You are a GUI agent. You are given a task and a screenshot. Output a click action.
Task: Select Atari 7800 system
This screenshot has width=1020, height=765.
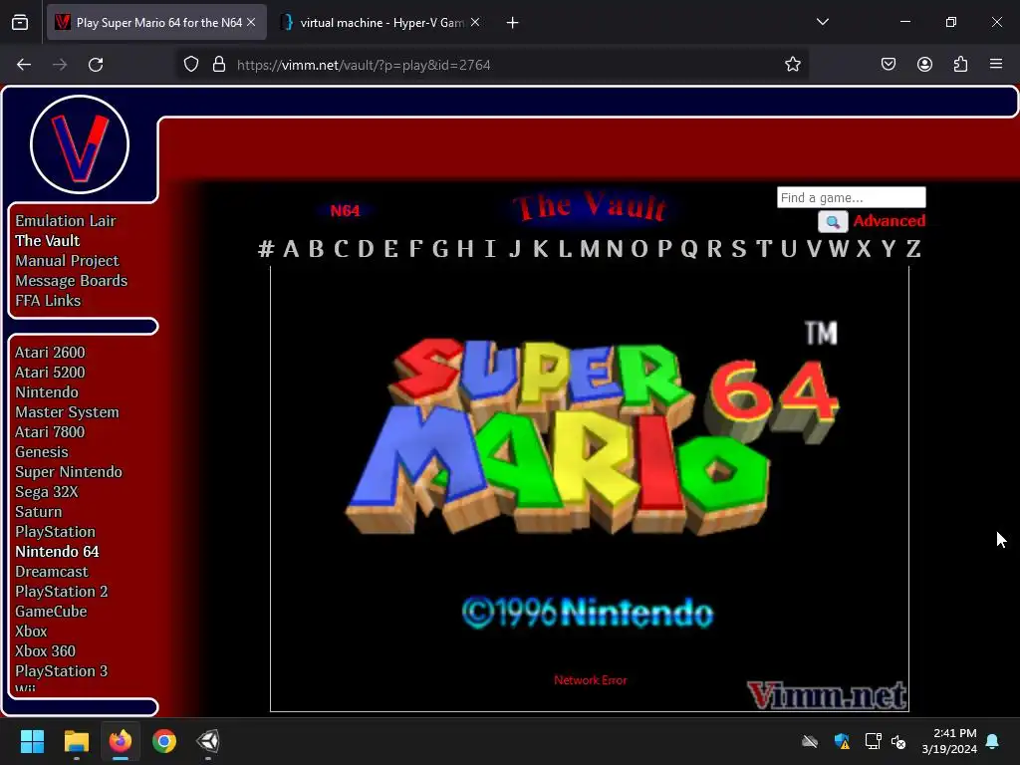(x=50, y=432)
